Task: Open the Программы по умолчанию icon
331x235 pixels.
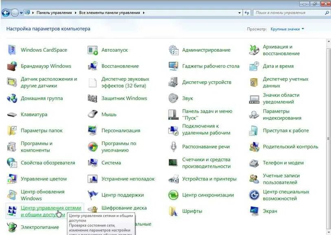Action: point(93,147)
